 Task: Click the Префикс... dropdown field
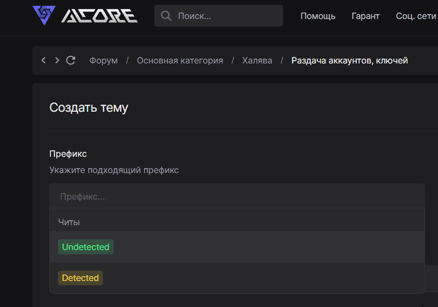click(x=237, y=196)
